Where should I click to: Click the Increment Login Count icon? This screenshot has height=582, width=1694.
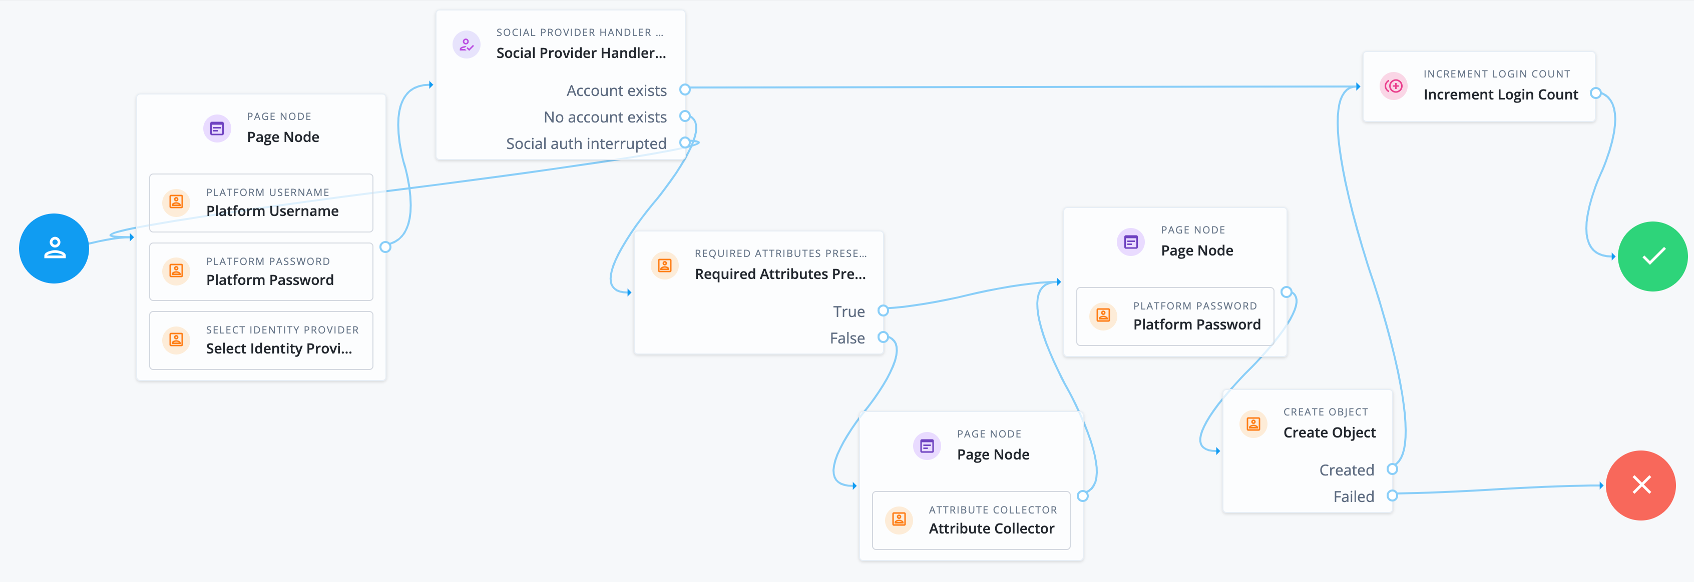click(x=1394, y=85)
